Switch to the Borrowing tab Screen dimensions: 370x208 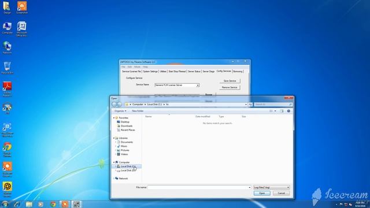pyautogui.click(x=238, y=71)
